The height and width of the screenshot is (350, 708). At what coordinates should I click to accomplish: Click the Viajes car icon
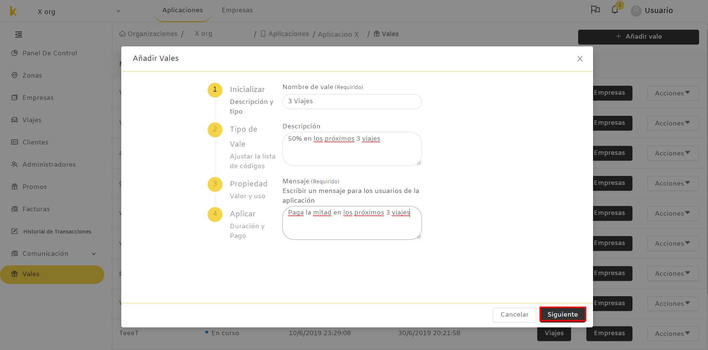(x=15, y=120)
